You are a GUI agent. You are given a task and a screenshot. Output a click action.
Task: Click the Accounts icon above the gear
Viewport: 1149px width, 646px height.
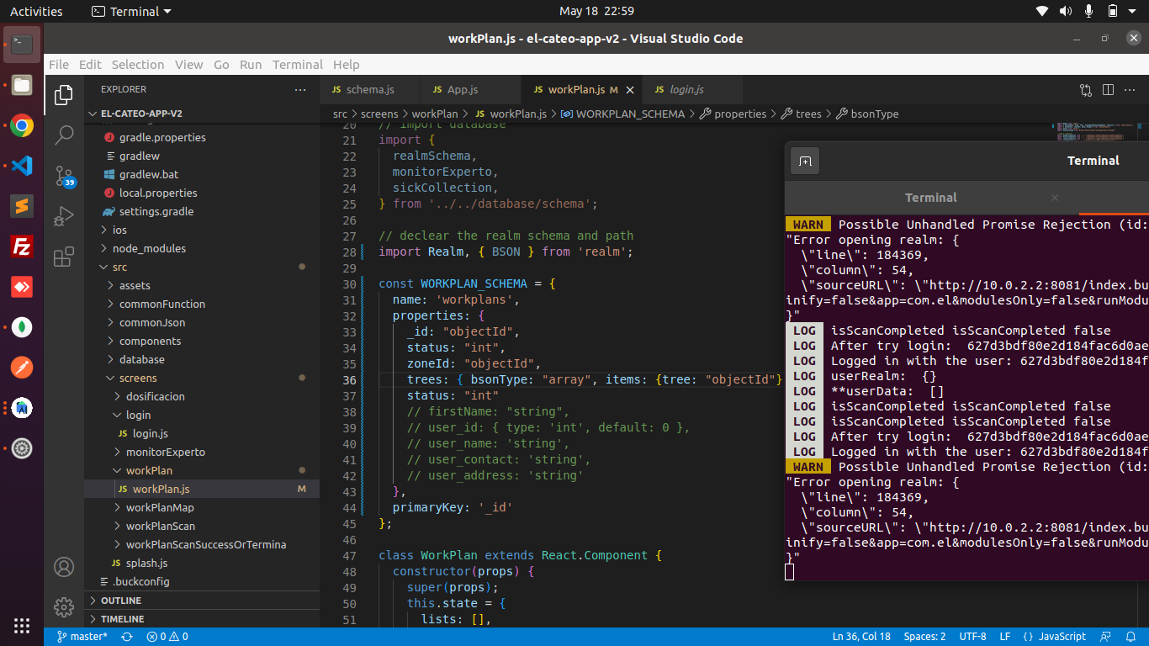tap(64, 567)
